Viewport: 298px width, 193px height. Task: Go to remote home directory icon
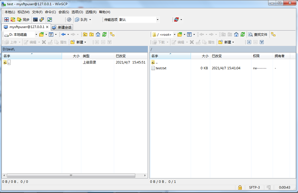coord(236,34)
